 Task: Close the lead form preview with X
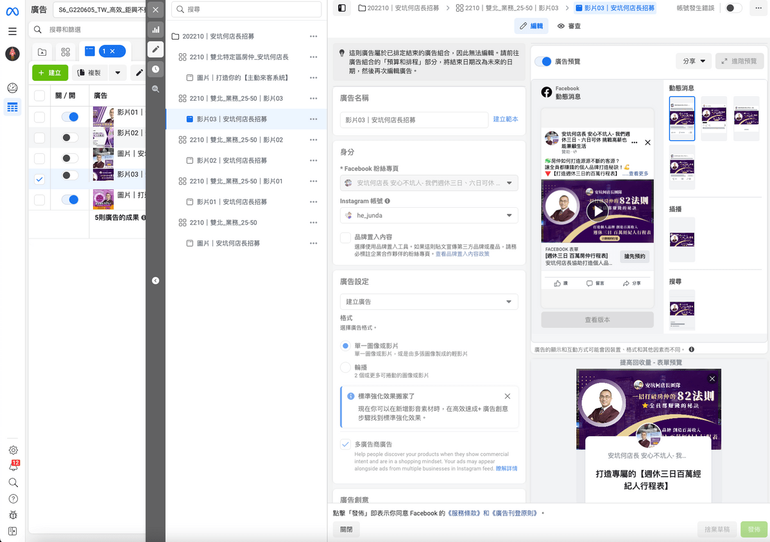click(x=712, y=379)
